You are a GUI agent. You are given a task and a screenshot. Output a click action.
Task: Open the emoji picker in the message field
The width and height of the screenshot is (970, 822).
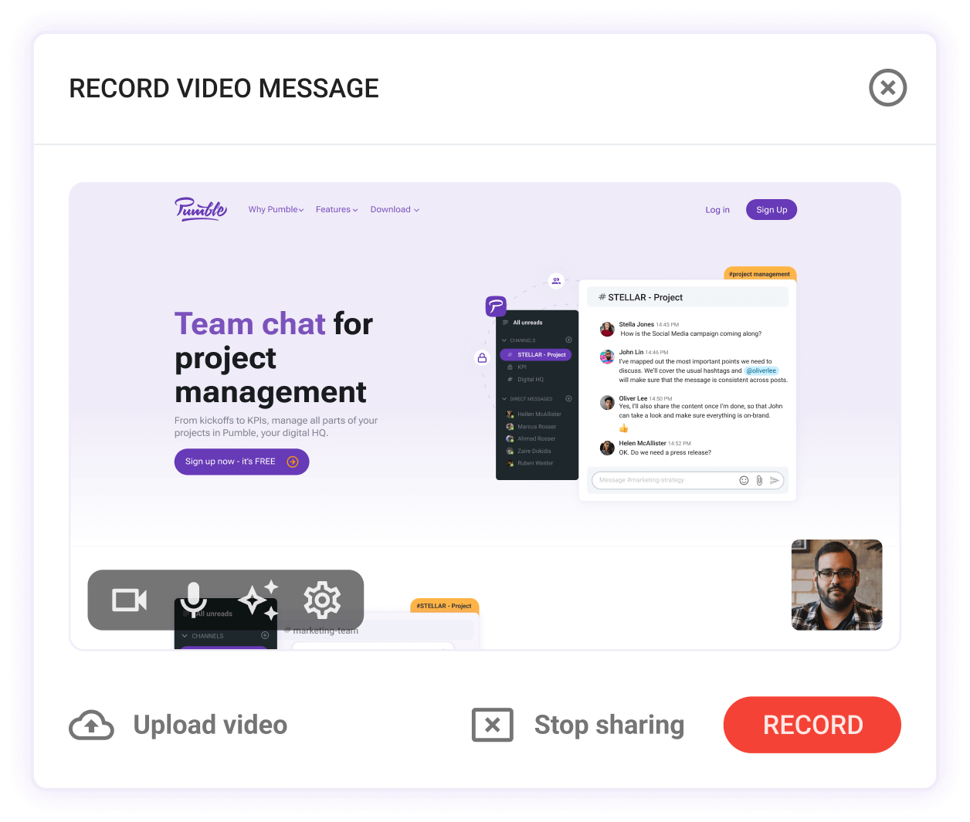click(743, 479)
